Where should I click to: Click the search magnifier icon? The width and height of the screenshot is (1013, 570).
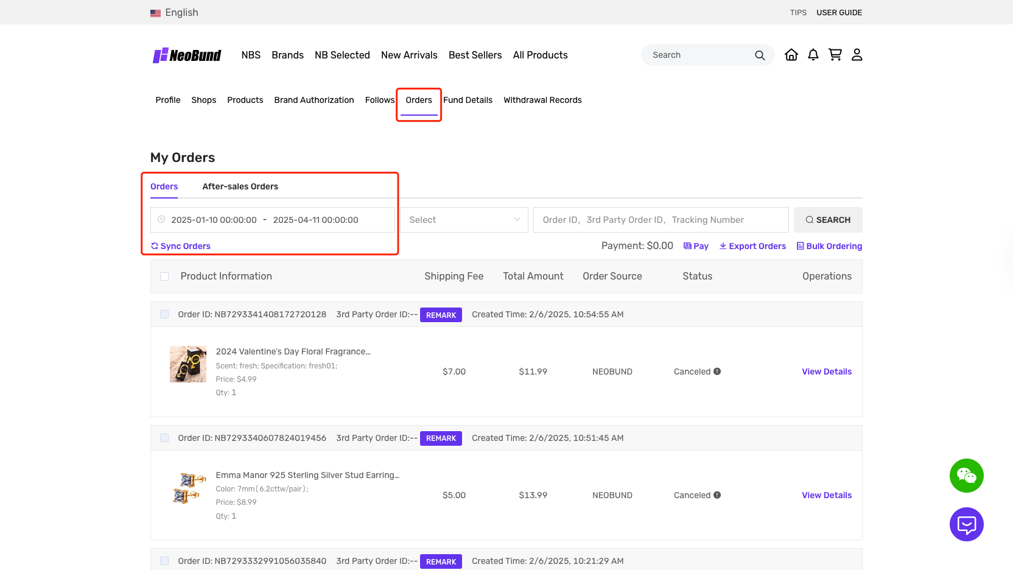pyautogui.click(x=759, y=55)
